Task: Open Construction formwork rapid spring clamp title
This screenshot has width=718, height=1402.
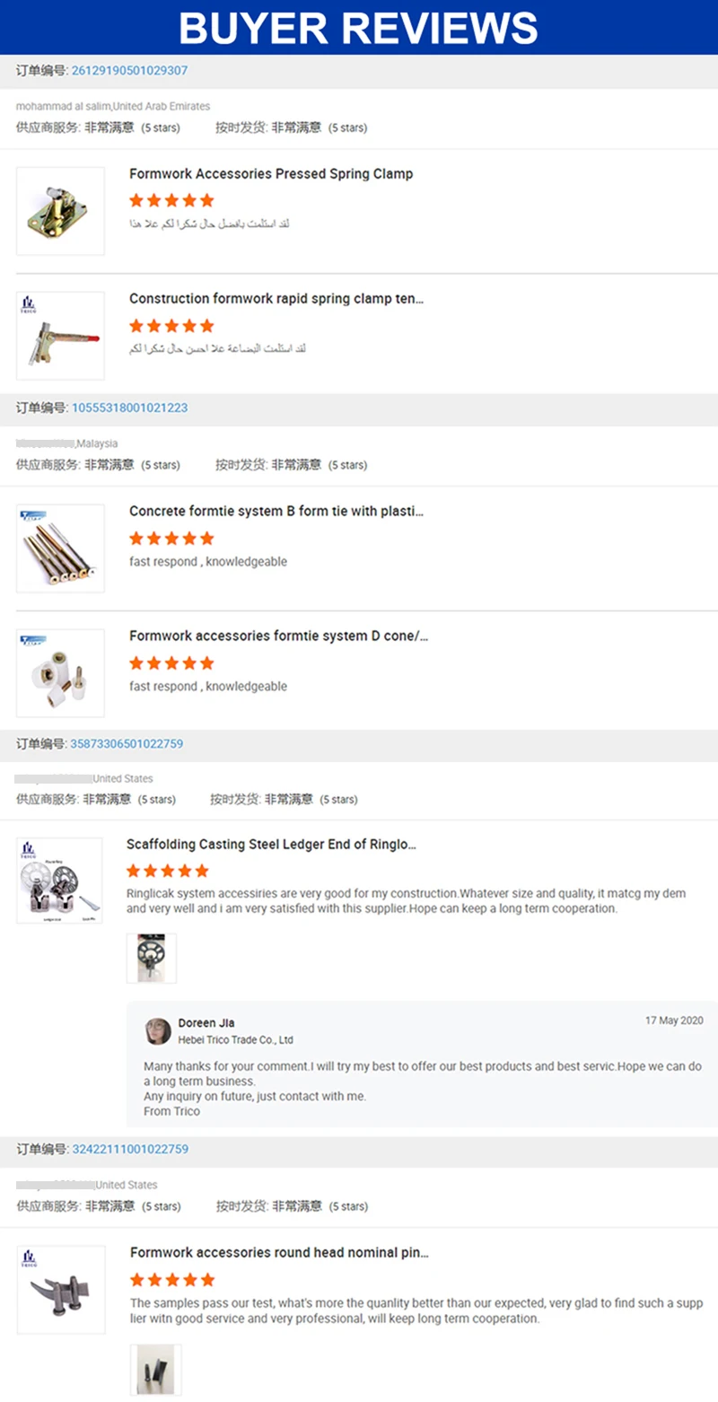Action: (276, 299)
